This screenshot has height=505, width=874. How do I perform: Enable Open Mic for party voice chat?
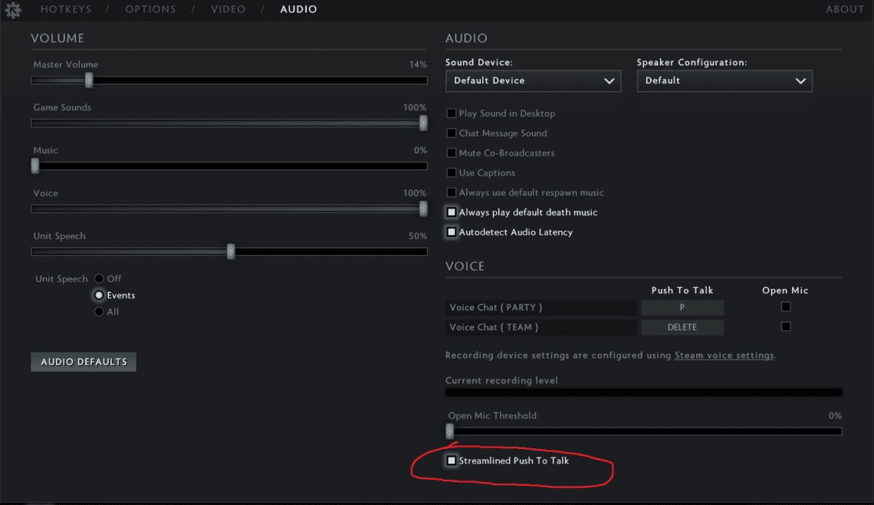(785, 306)
